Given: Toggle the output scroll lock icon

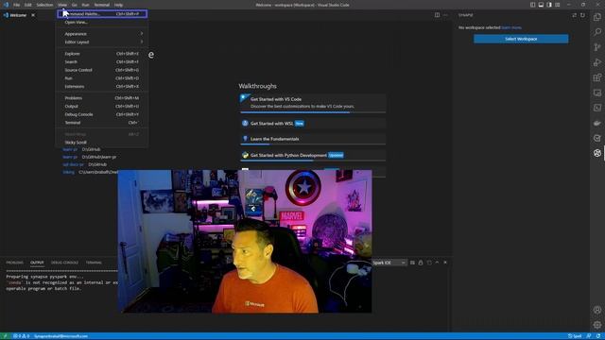Looking at the screenshot, I should point(421,263).
